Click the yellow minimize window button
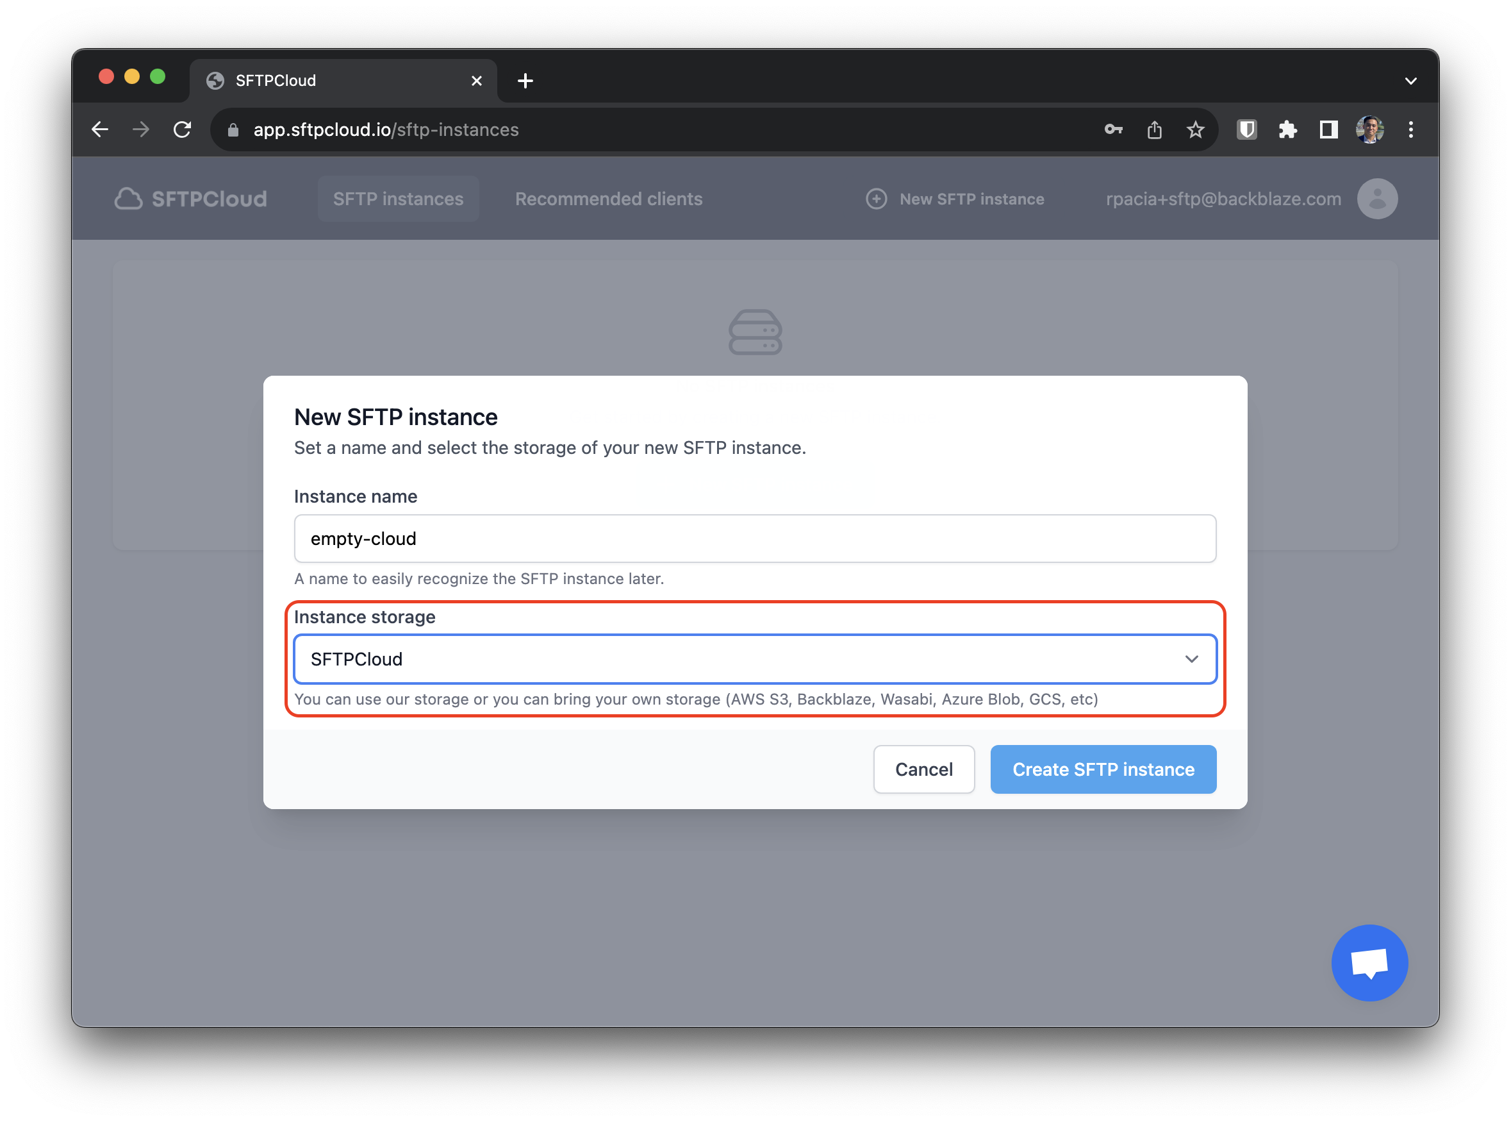Image resolution: width=1511 pixels, height=1122 pixels. (132, 77)
